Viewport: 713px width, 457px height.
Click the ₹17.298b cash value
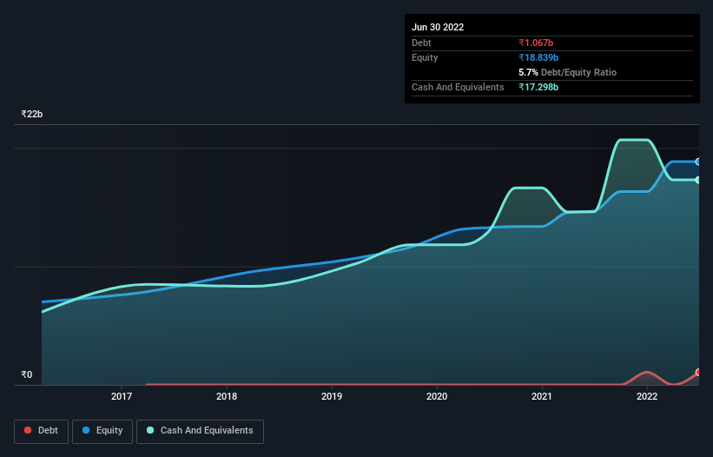[x=538, y=87]
